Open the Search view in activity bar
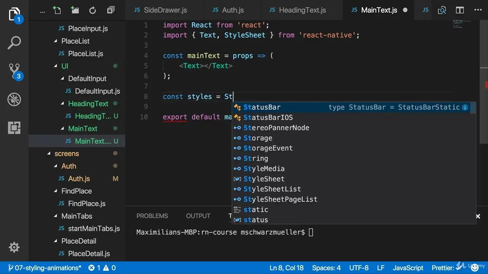 point(14,43)
